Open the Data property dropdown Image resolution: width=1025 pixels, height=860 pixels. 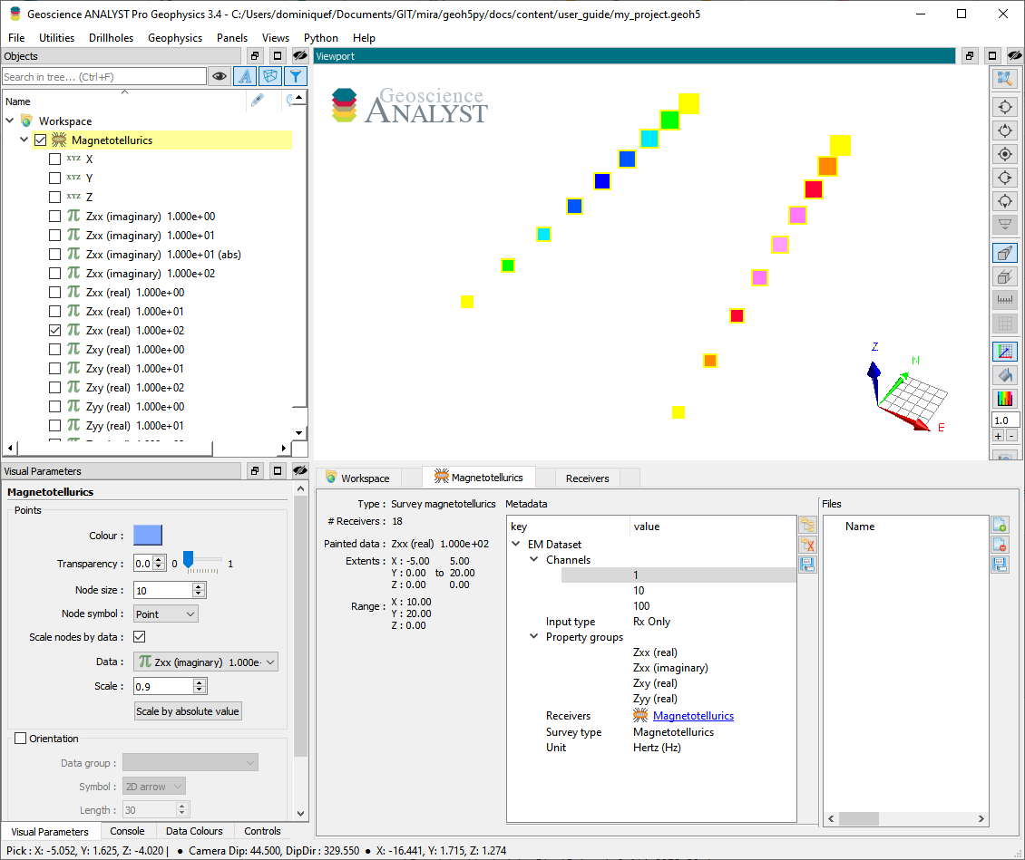(x=206, y=662)
